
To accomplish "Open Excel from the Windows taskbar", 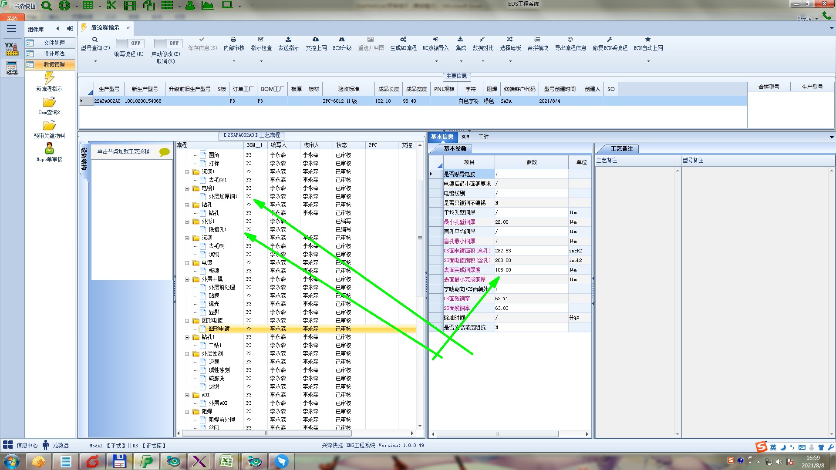I will [226, 461].
